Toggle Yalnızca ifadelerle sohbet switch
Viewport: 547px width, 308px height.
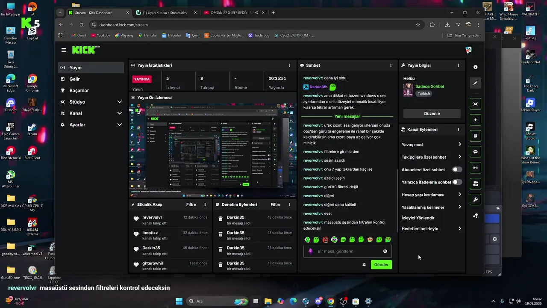(457, 182)
